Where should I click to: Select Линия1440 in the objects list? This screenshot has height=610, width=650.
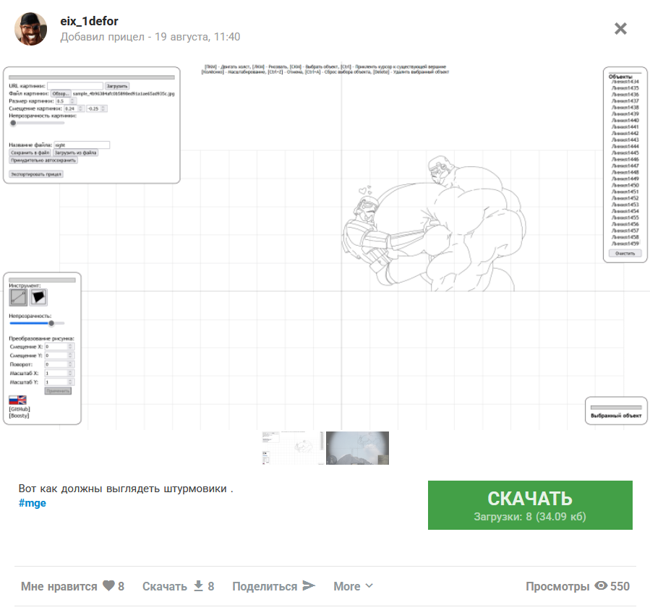coord(625,120)
